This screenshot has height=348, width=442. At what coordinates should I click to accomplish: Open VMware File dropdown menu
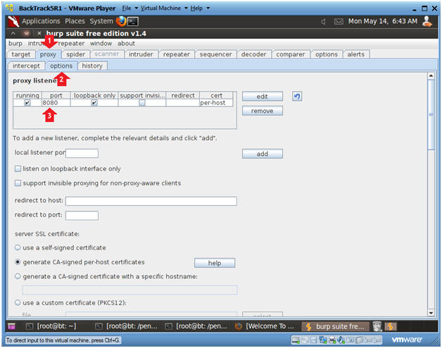(130, 8)
